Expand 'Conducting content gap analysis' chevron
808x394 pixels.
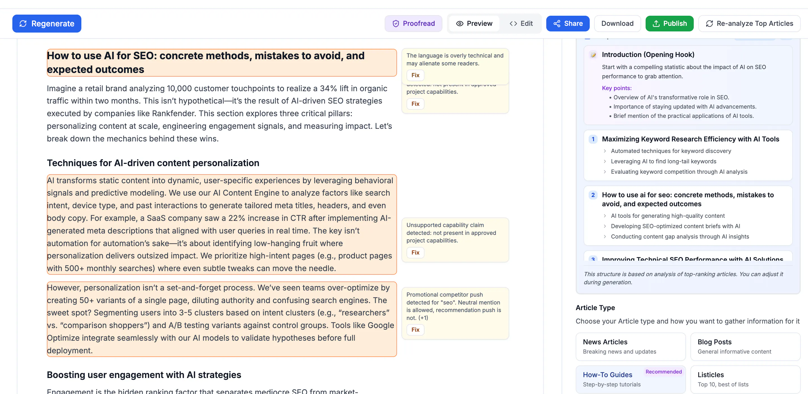[604, 237]
